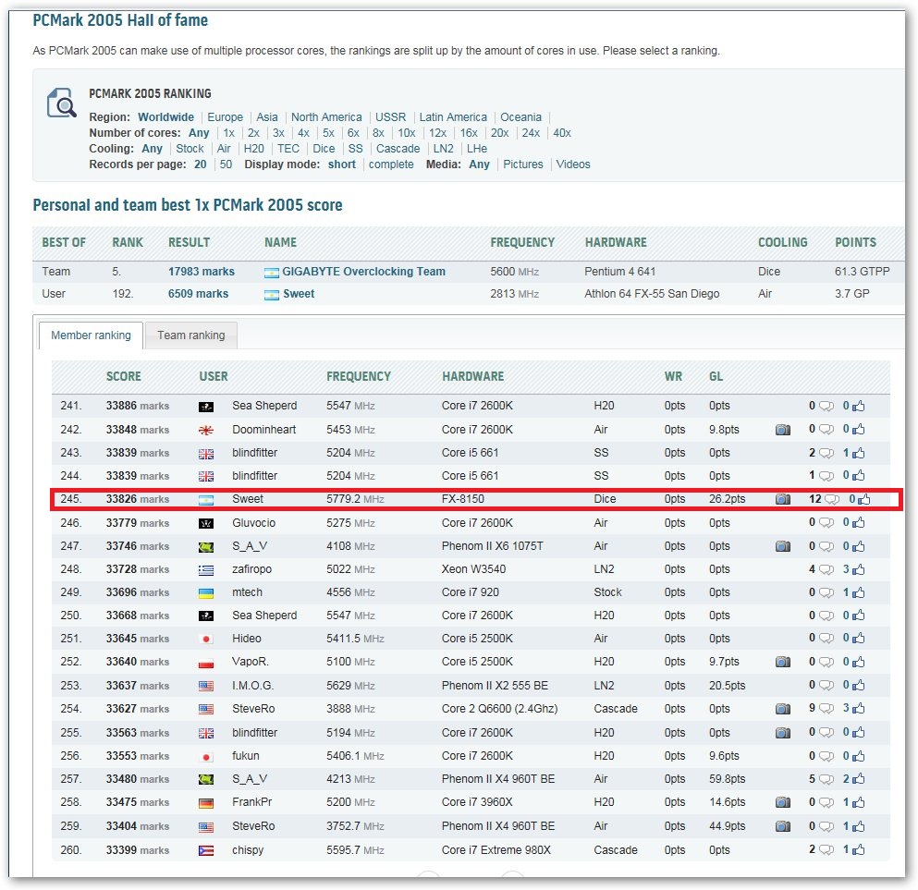Open camera icon in blindfitter 33563 row
Viewport: 918px width, 890px height.
click(x=783, y=733)
